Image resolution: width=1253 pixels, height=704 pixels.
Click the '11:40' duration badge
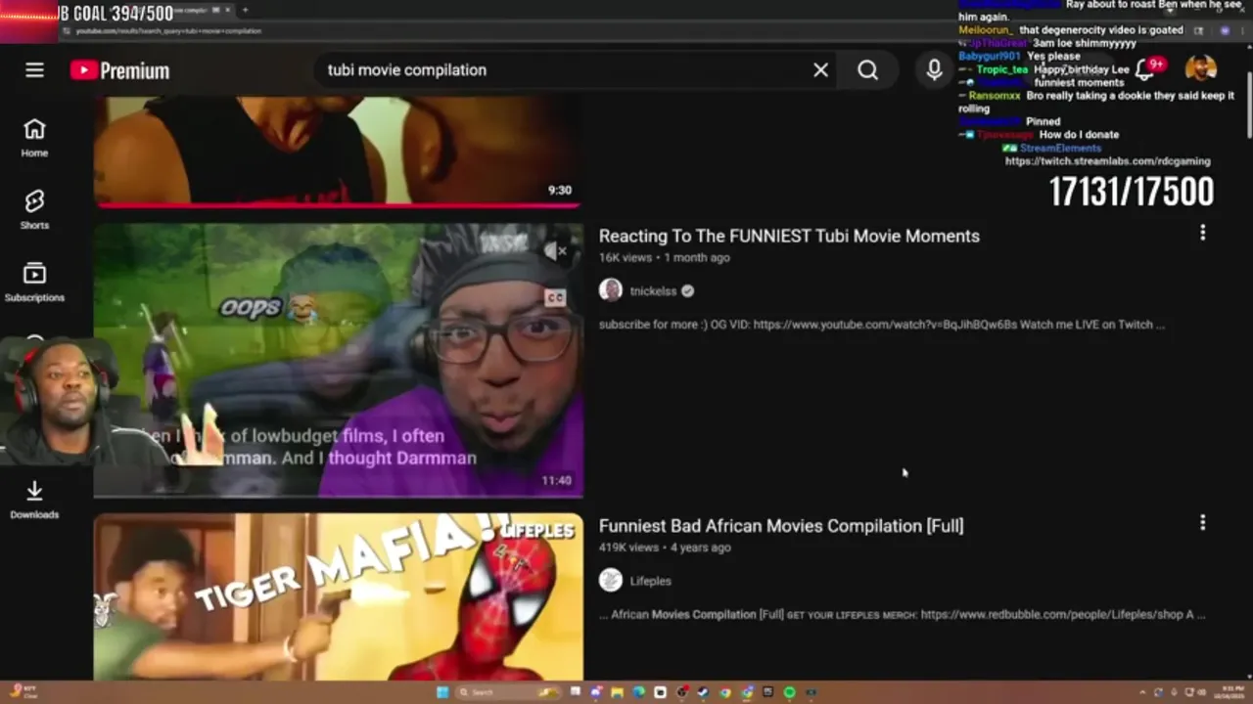click(x=556, y=481)
